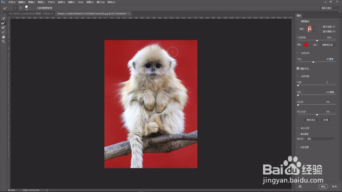Select the Brush tool in left toolbar
Screen dimensions: 342x192
3,28
